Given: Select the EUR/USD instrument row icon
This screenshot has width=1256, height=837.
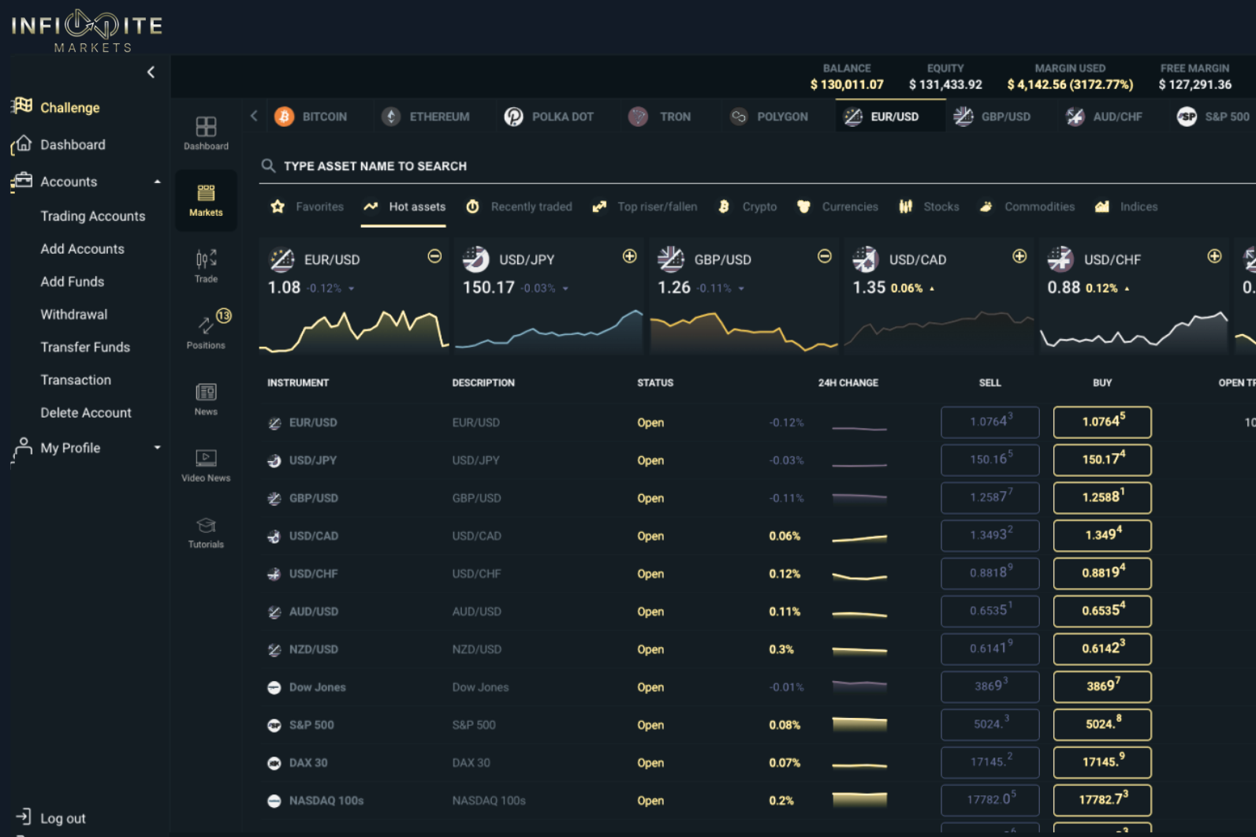Looking at the screenshot, I should pos(274,423).
